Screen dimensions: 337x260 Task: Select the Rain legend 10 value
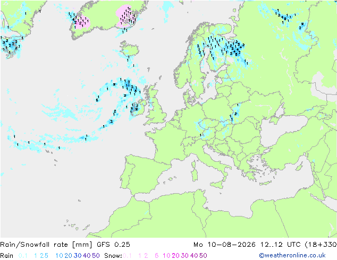(x=59, y=256)
